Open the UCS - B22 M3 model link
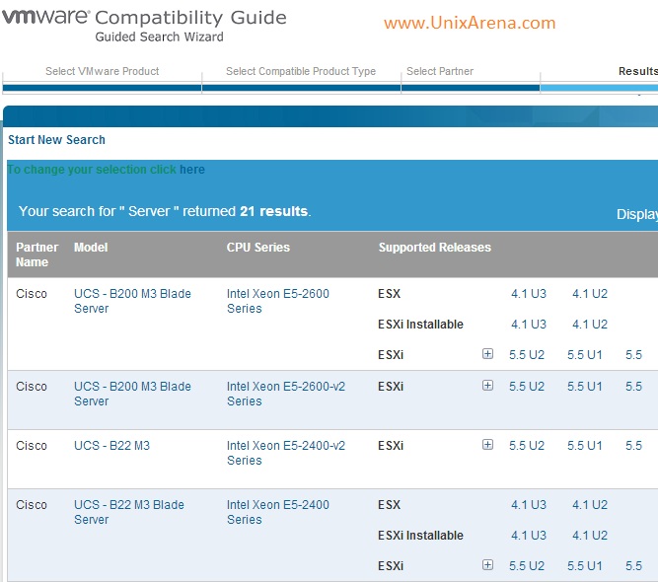This screenshot has width=658, height=582. click(111, 445)
